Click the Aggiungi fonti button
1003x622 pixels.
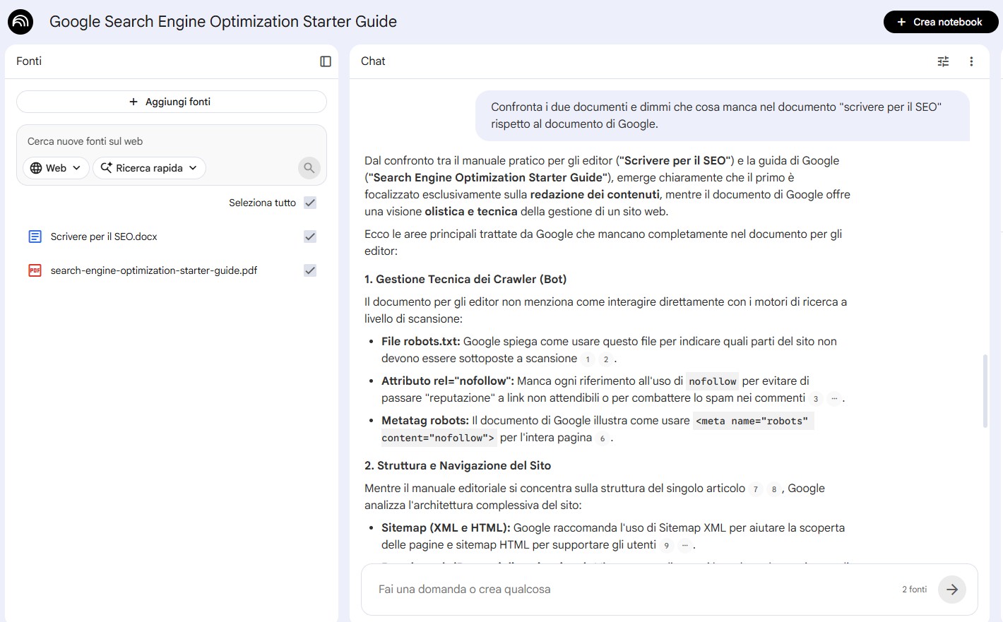coord(172,102)
